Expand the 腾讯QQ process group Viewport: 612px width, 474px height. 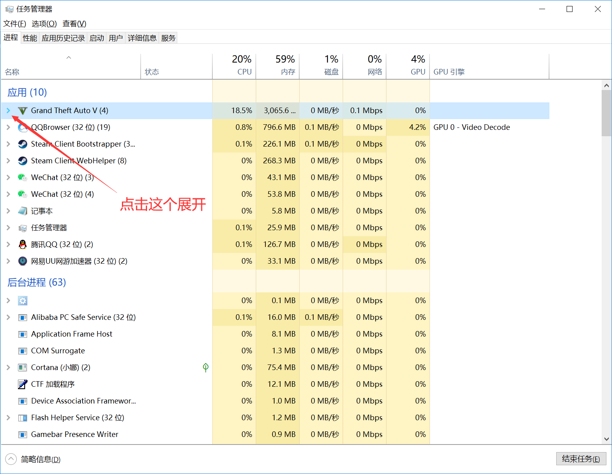tap(8, 244)
